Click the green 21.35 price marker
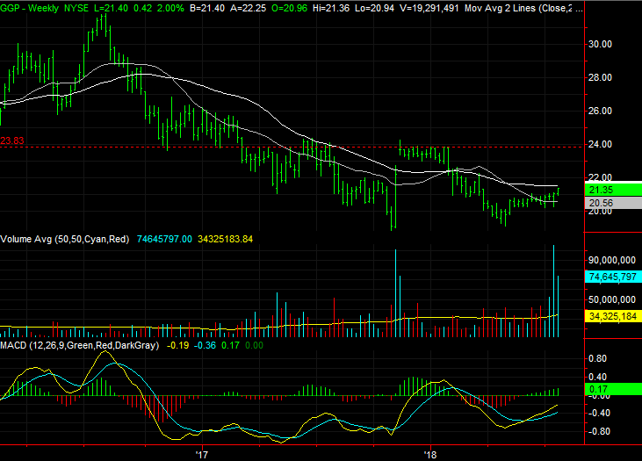Screen dimensions: 642x461 click(x=613, y=190)
